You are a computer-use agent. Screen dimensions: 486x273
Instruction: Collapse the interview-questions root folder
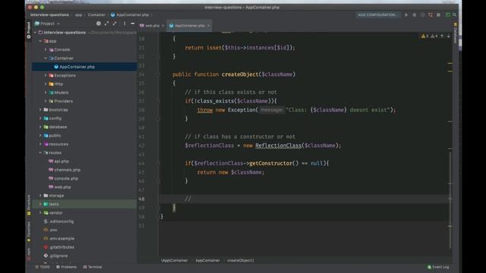click(x=36, y=33)
